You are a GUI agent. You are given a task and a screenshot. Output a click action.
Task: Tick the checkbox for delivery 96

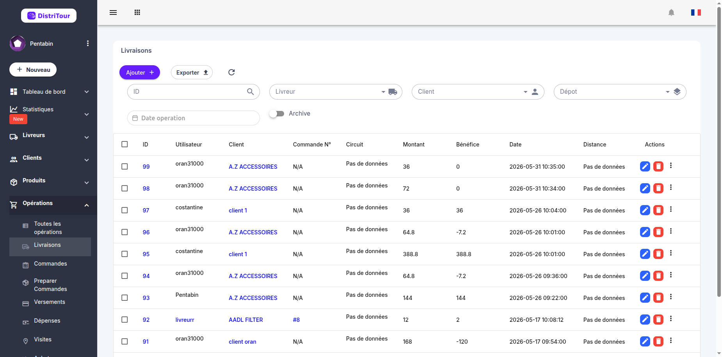tap(124, 232)
